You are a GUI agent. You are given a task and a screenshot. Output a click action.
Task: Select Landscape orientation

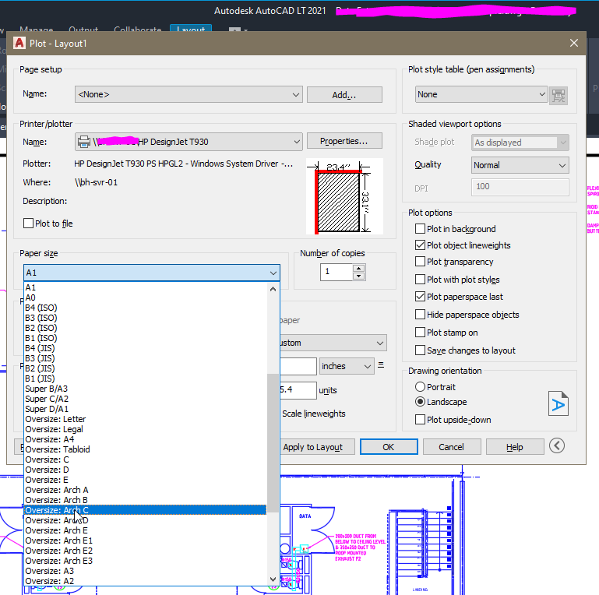click(420, 402)
